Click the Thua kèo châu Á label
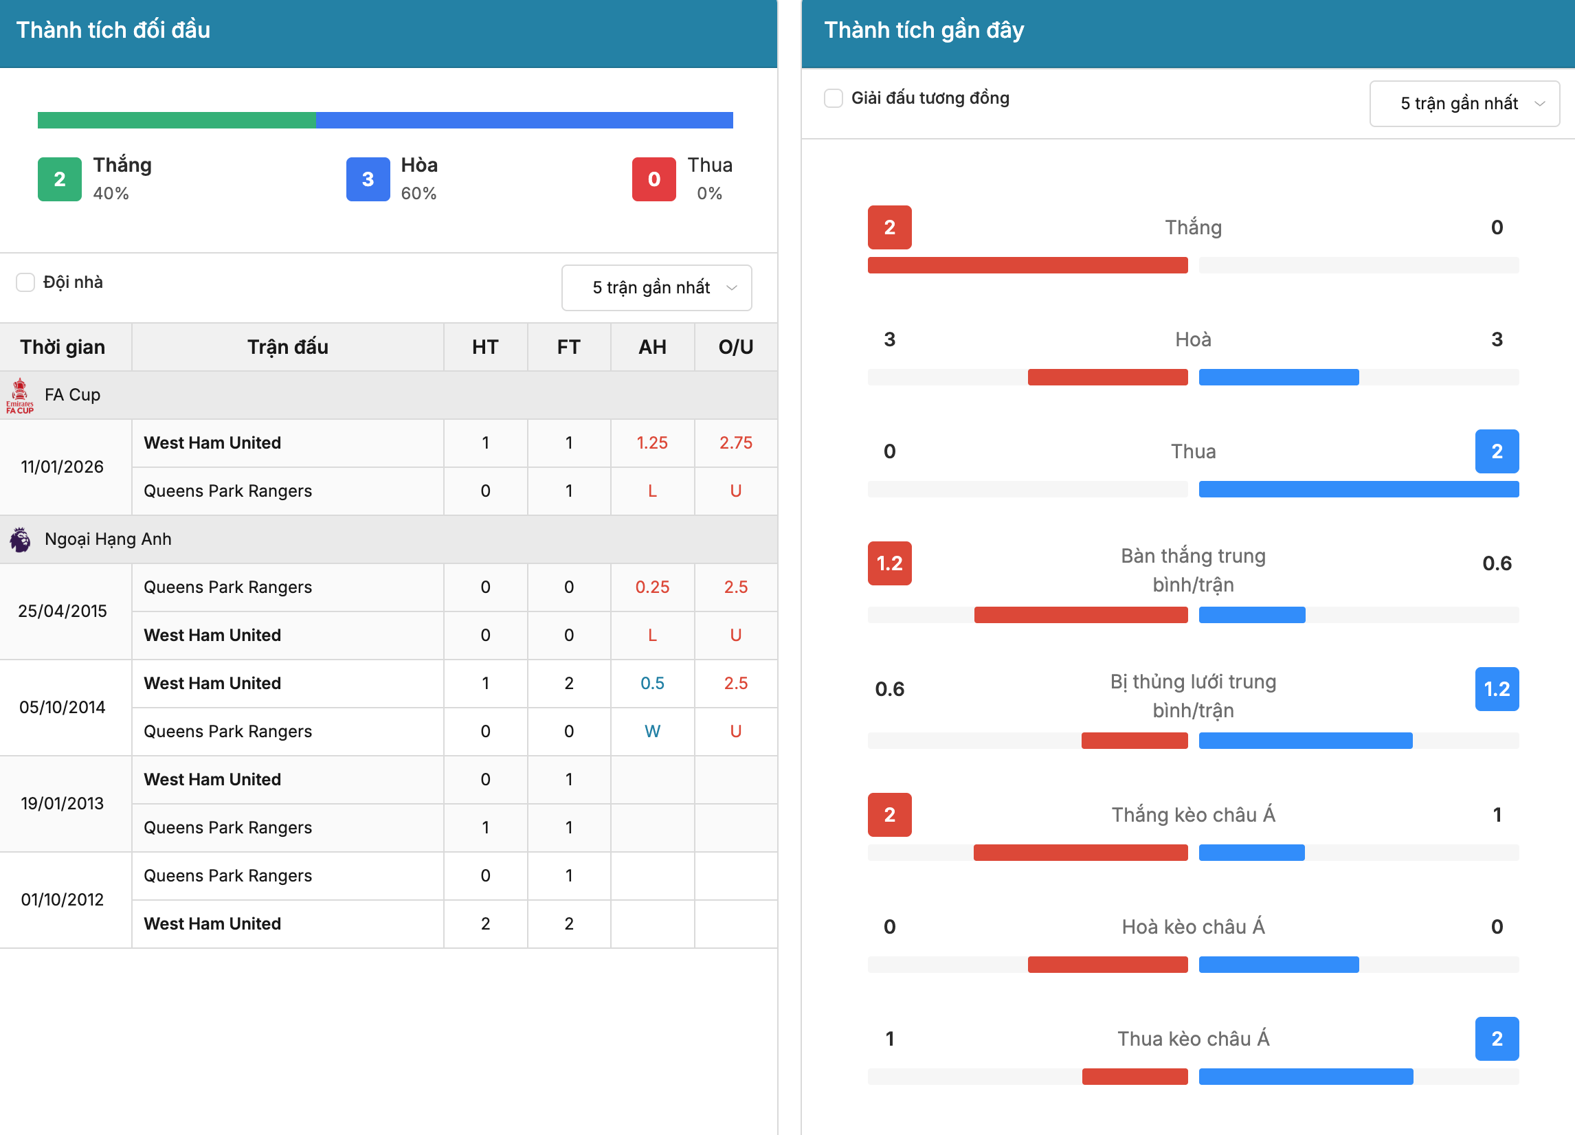 tap(1193, 1040)
